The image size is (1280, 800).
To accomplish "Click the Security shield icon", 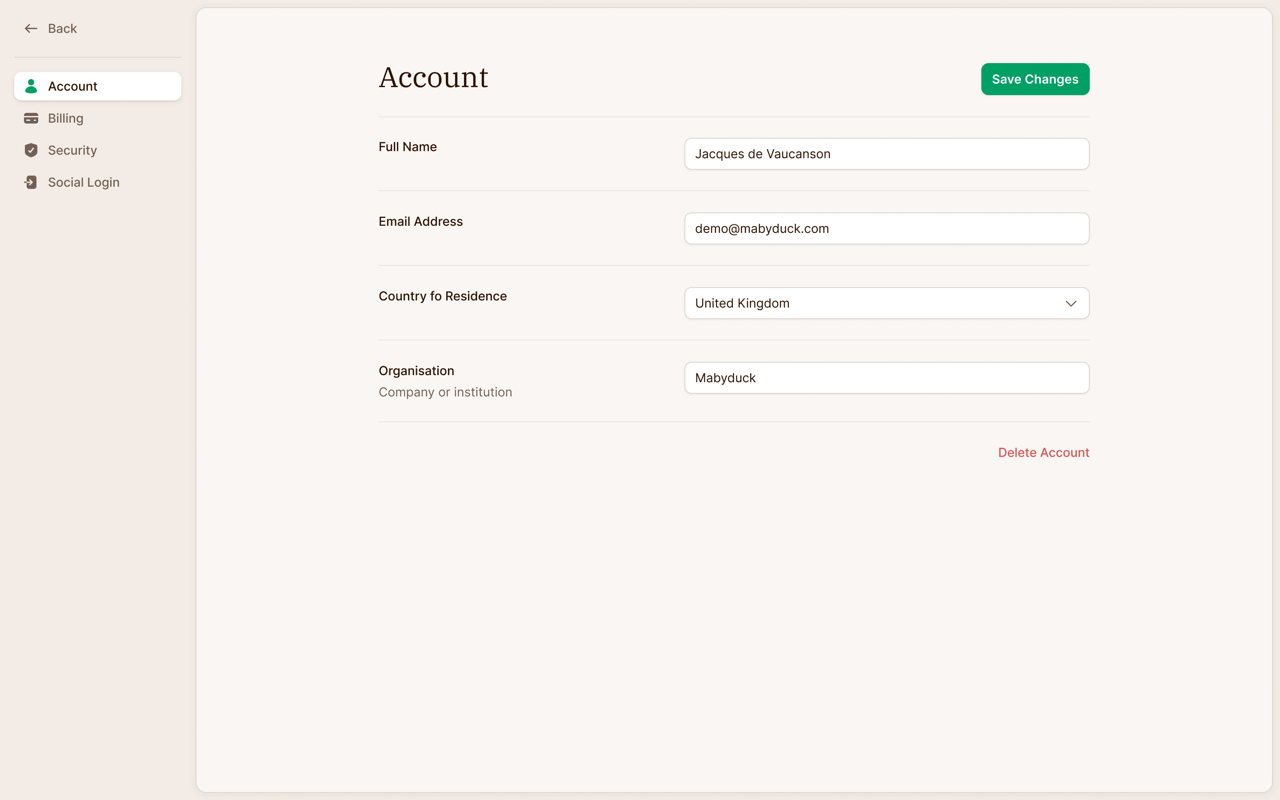I will [x=31, y=150].
